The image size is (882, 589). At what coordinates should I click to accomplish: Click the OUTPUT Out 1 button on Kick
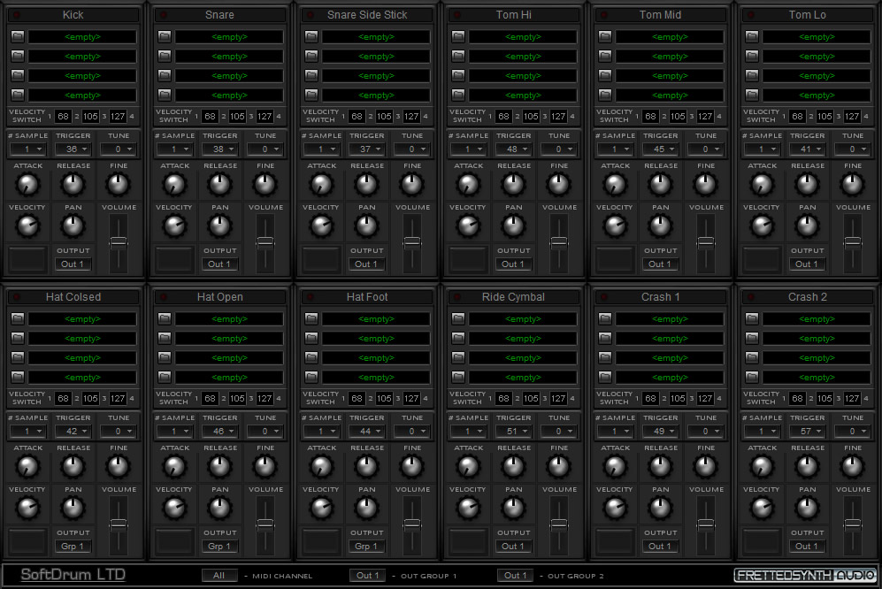(73, 264)
